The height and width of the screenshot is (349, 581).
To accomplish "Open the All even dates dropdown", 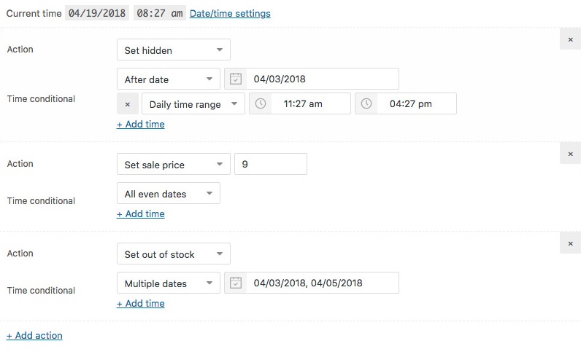I will (x=169, y=193).
